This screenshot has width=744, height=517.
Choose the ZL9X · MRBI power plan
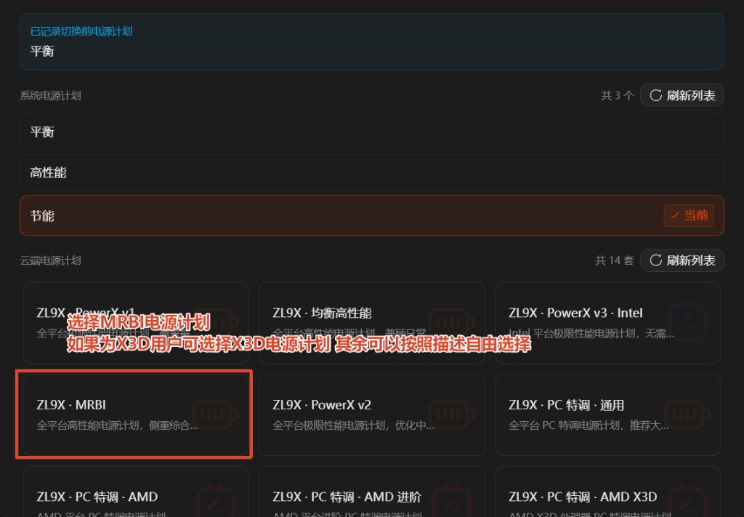136,414
